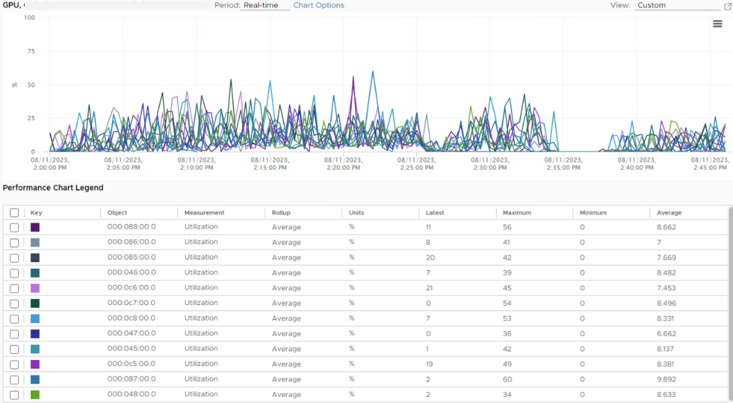733x403 pixels.
Task: Sort legend by the Measurement column header
Action: click(204, 213)
